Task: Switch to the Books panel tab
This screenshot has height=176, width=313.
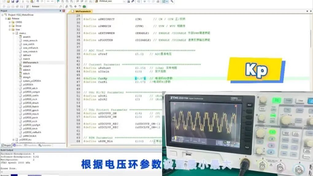Action: [x=17, y=145]
